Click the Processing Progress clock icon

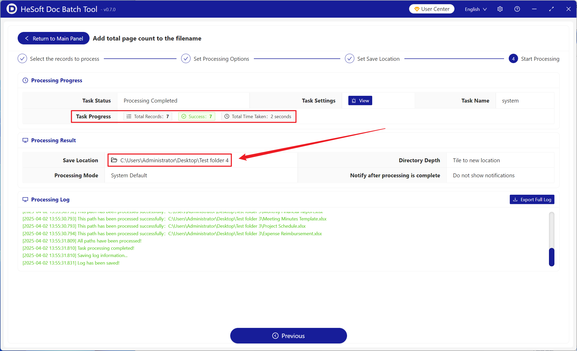click(x=25, y=80)
